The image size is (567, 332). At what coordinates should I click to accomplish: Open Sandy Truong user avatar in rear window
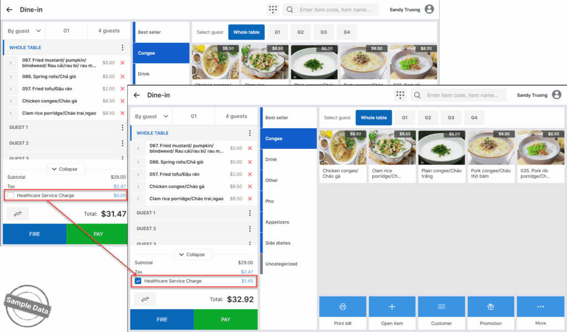click(429, 9)
